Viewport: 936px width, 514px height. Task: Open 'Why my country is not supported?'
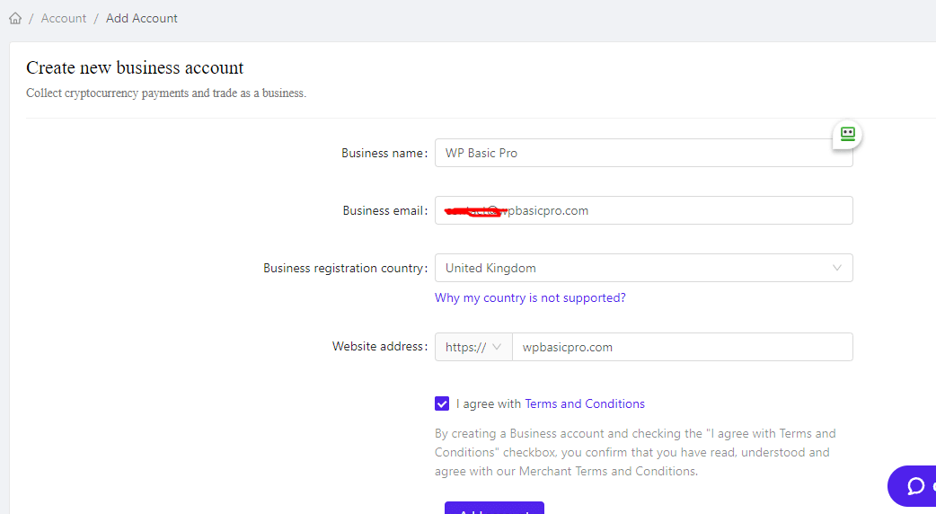[x=530, y=297]
